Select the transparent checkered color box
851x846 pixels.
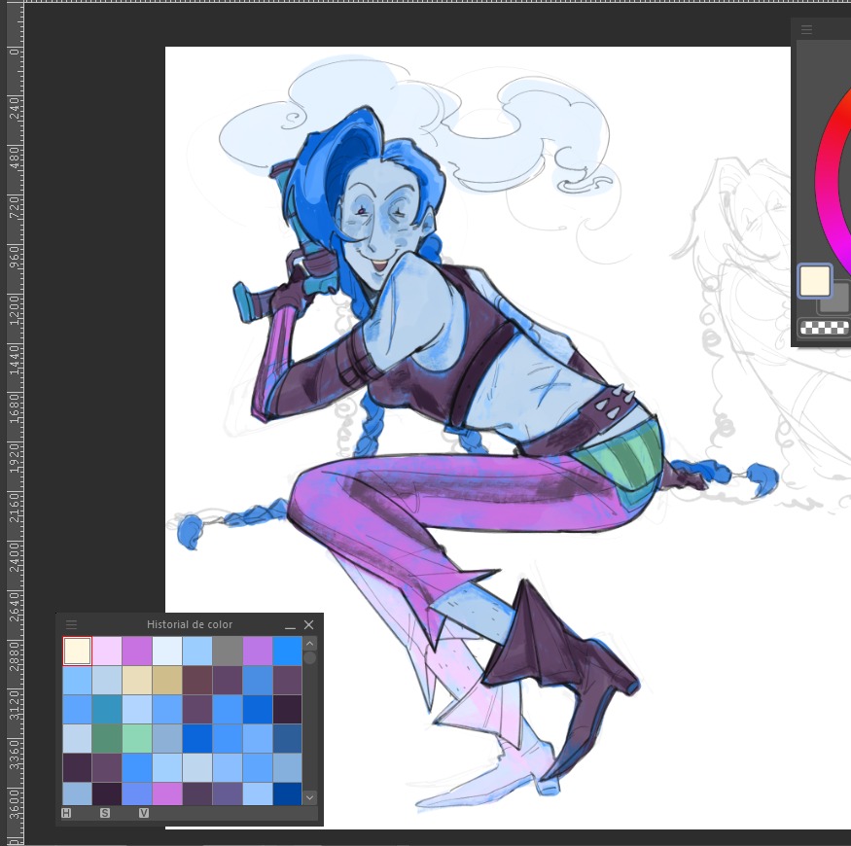825,328
